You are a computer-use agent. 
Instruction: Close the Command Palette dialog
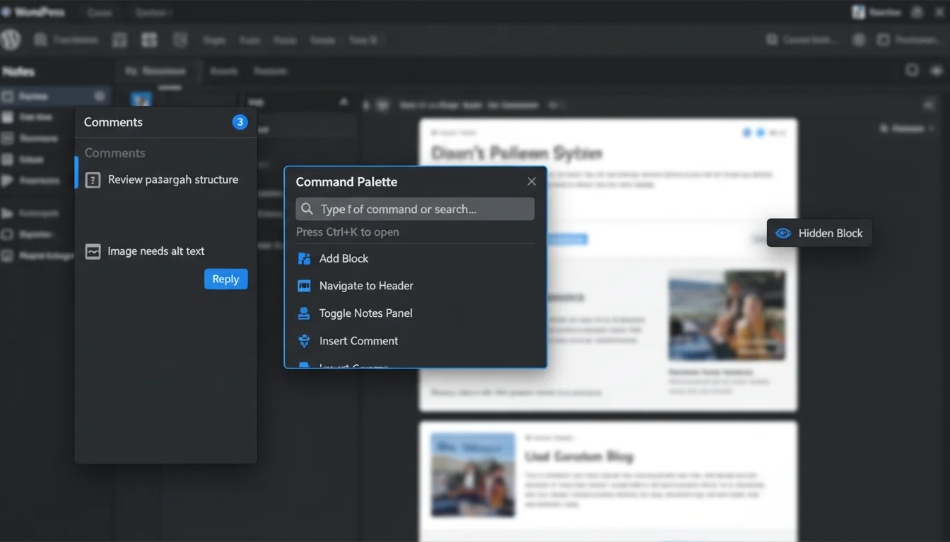tap(532, 181)
